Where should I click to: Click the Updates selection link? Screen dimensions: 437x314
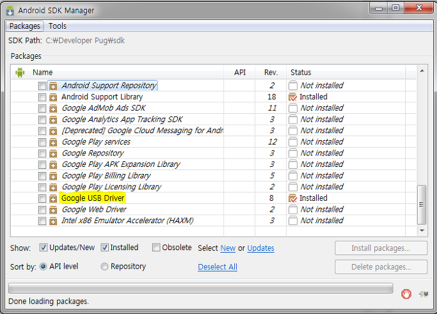[261, 248]
